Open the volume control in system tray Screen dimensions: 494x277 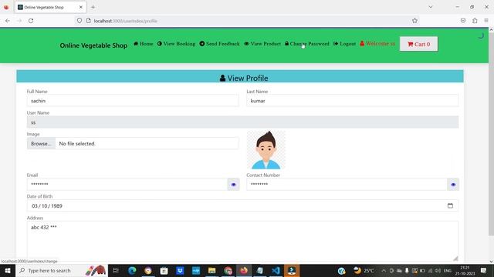click(438, 270)
